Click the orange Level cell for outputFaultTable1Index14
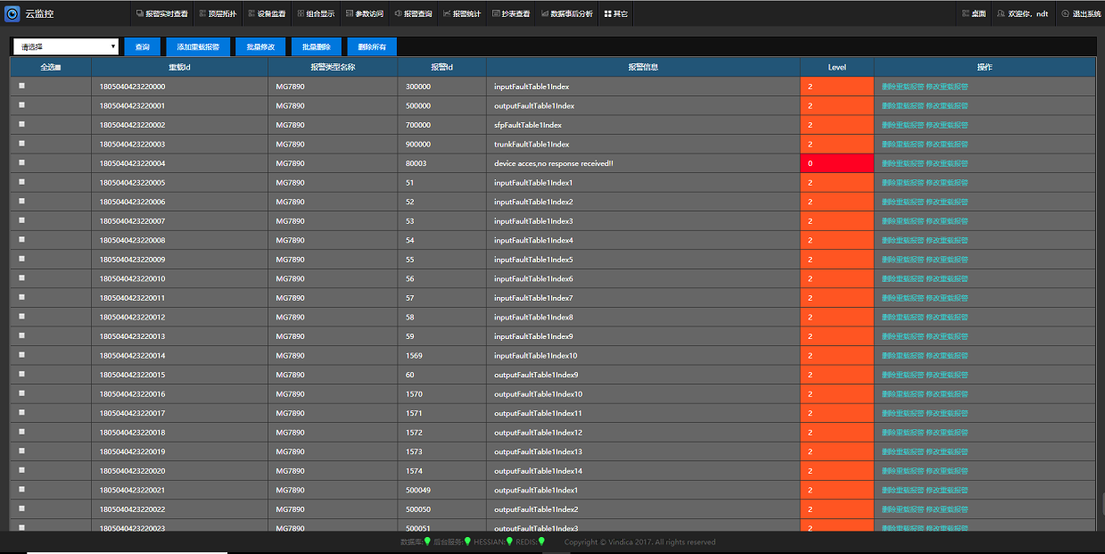Viewport: 1105px width, 554px height. (x=837, y=470)
